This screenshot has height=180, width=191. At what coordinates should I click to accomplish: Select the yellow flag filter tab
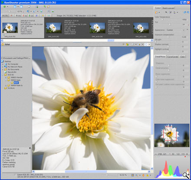43,16
